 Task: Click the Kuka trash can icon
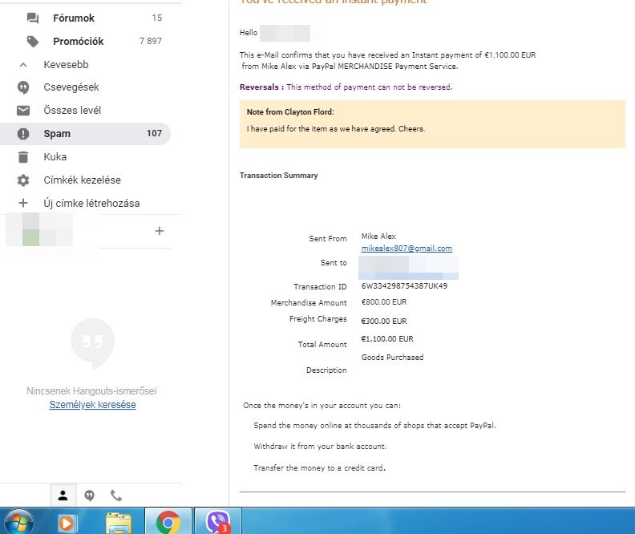[x=23, y=157]
